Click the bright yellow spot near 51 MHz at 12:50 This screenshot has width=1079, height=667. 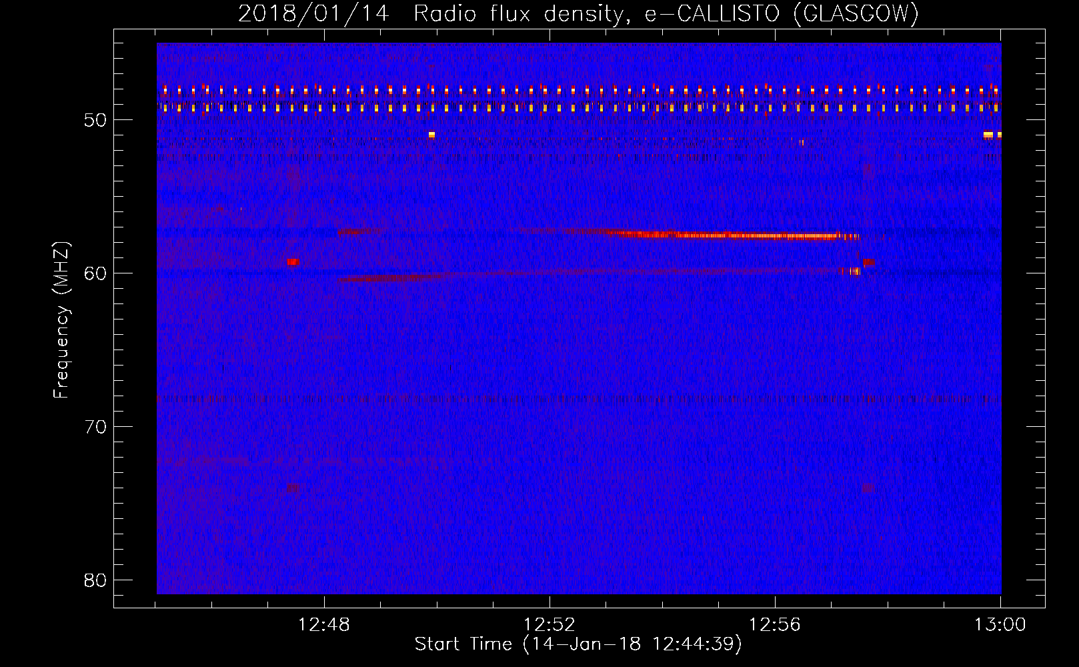tap(431, 135)
